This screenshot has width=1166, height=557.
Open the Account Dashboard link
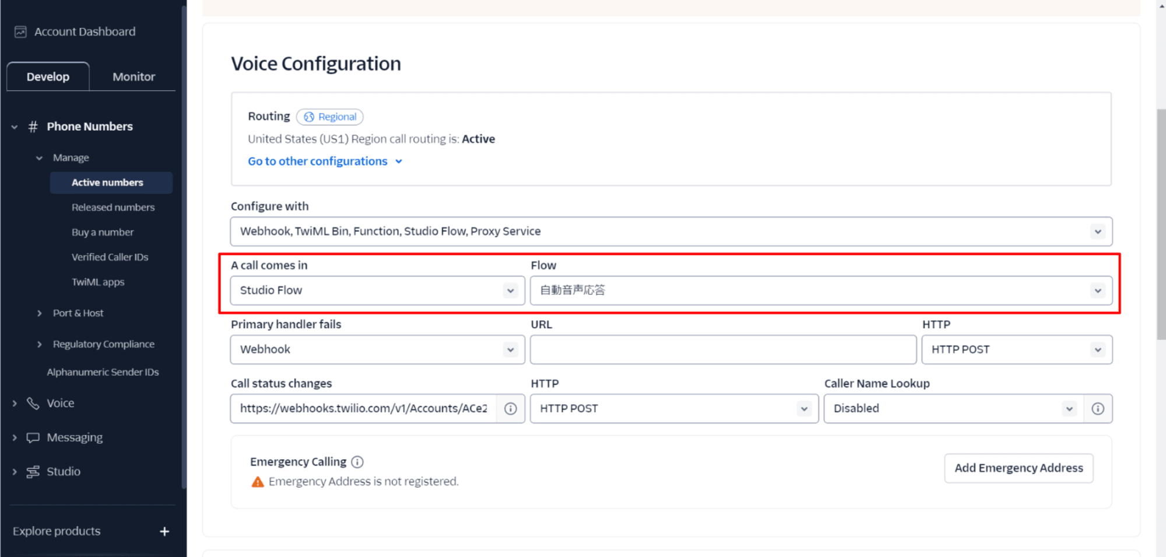(x=85, y=32)
